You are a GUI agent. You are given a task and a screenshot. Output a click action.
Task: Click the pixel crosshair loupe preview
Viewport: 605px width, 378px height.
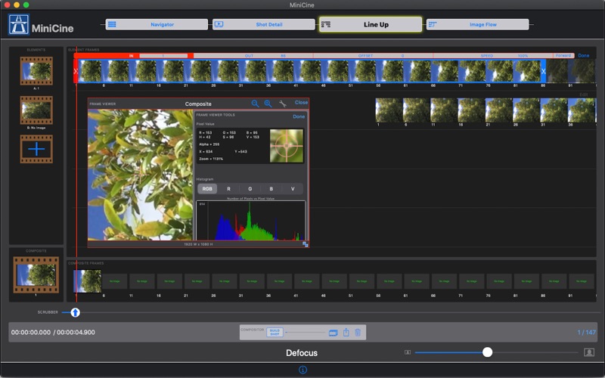[x=287, y=146]
